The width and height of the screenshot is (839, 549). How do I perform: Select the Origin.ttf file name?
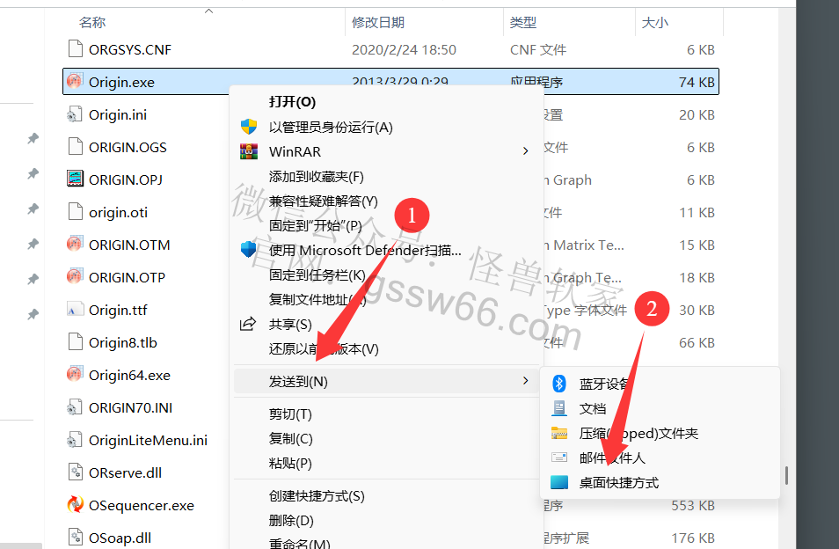(x=118, y=310)
